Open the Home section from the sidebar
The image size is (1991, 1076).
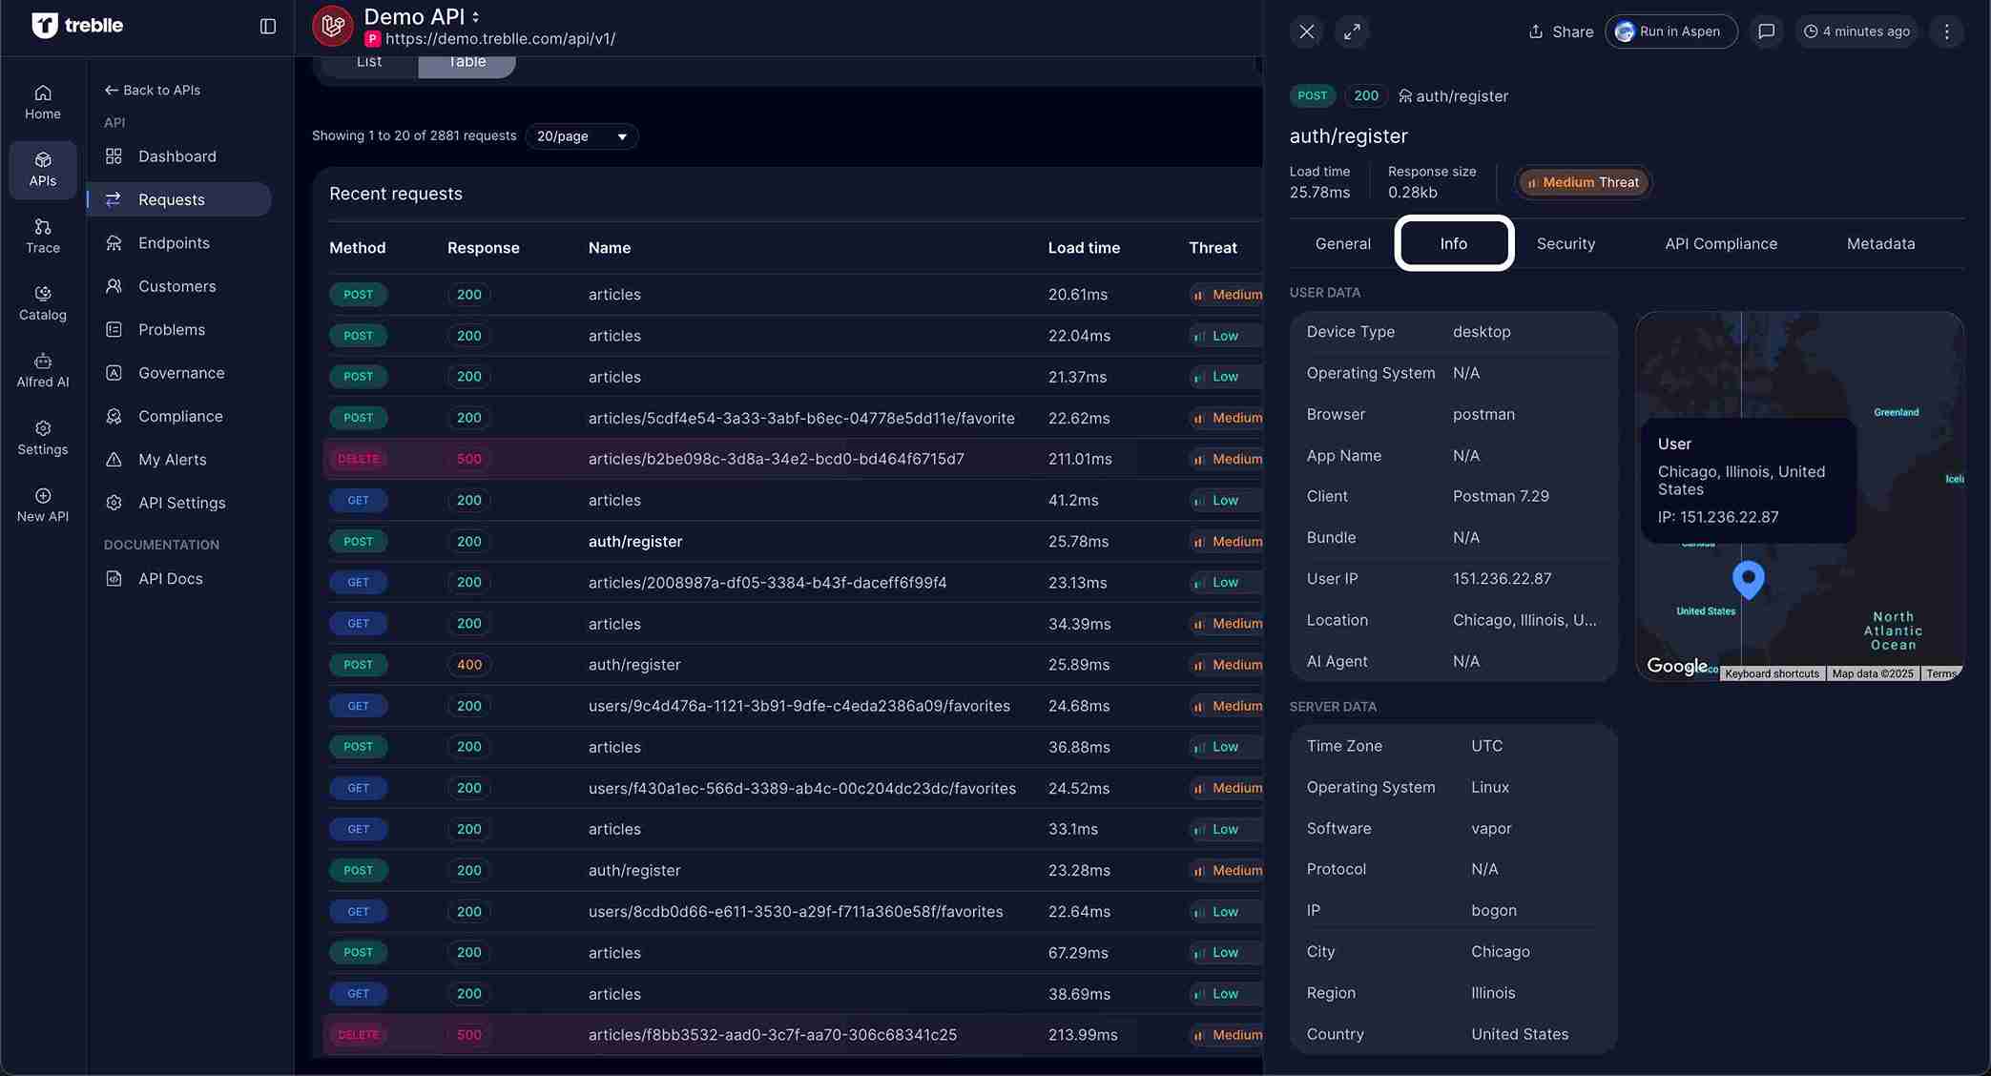(x=42, y=101)
